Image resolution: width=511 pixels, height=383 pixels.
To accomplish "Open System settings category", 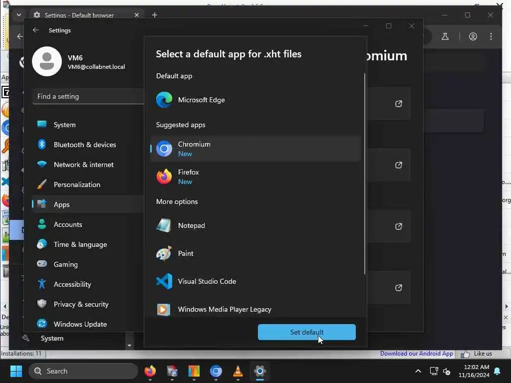I will coord(88,125).
